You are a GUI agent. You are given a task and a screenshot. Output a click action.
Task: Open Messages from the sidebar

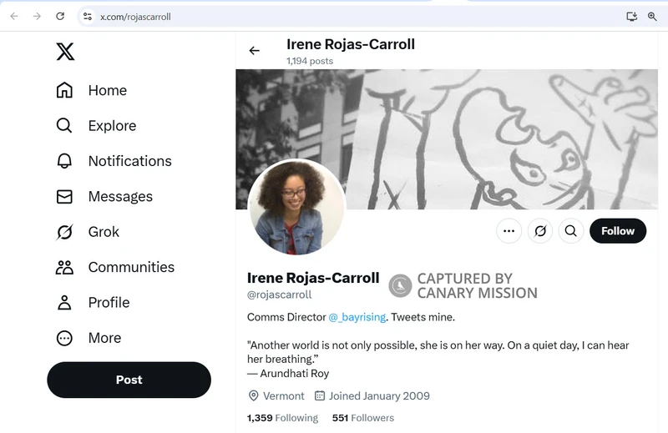(x=104, y=197)
